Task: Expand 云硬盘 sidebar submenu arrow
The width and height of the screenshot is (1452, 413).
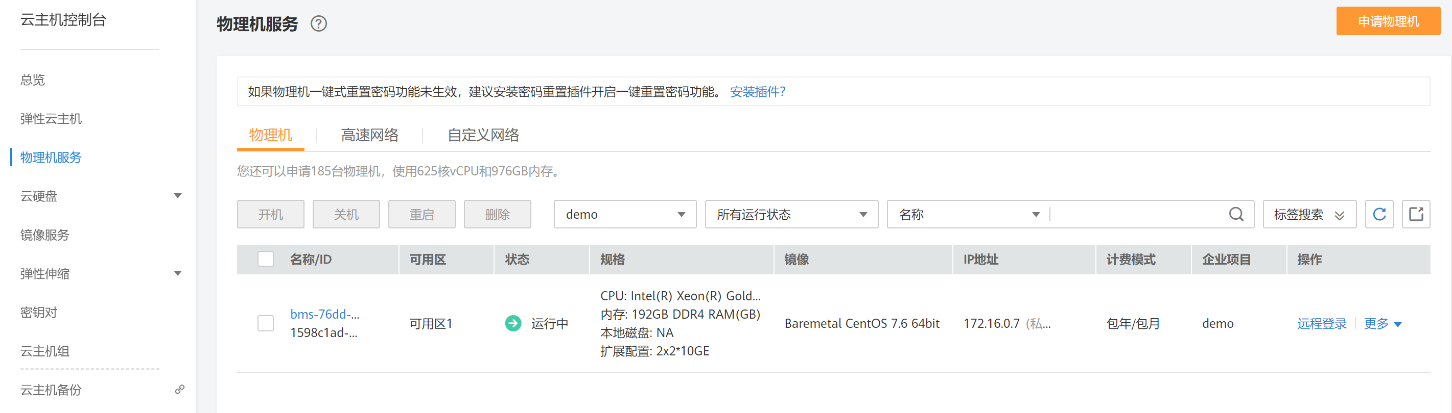Action: click(x=178, y=196)
